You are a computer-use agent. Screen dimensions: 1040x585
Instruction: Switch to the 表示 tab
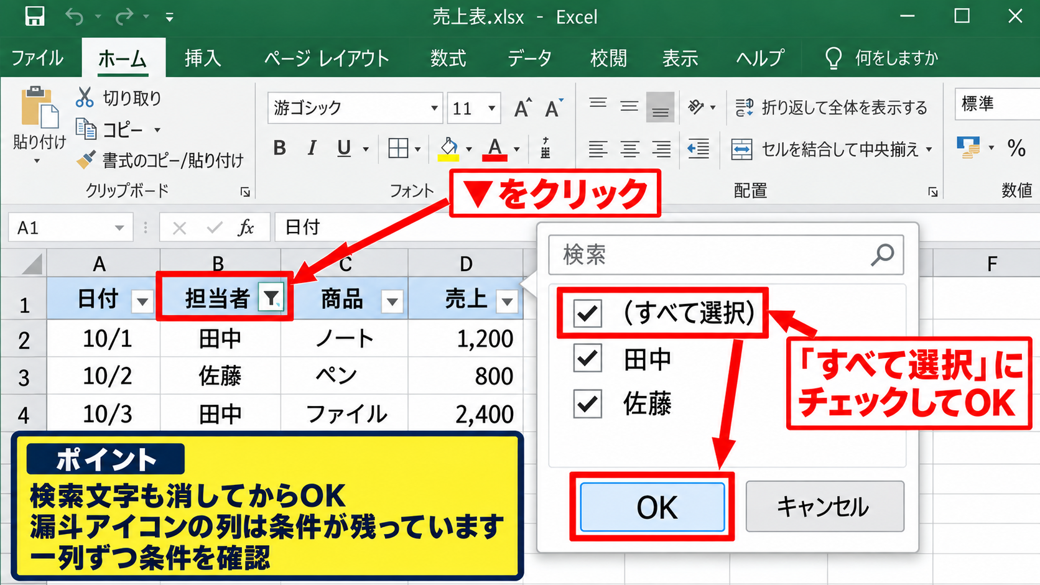click(680, 58)
